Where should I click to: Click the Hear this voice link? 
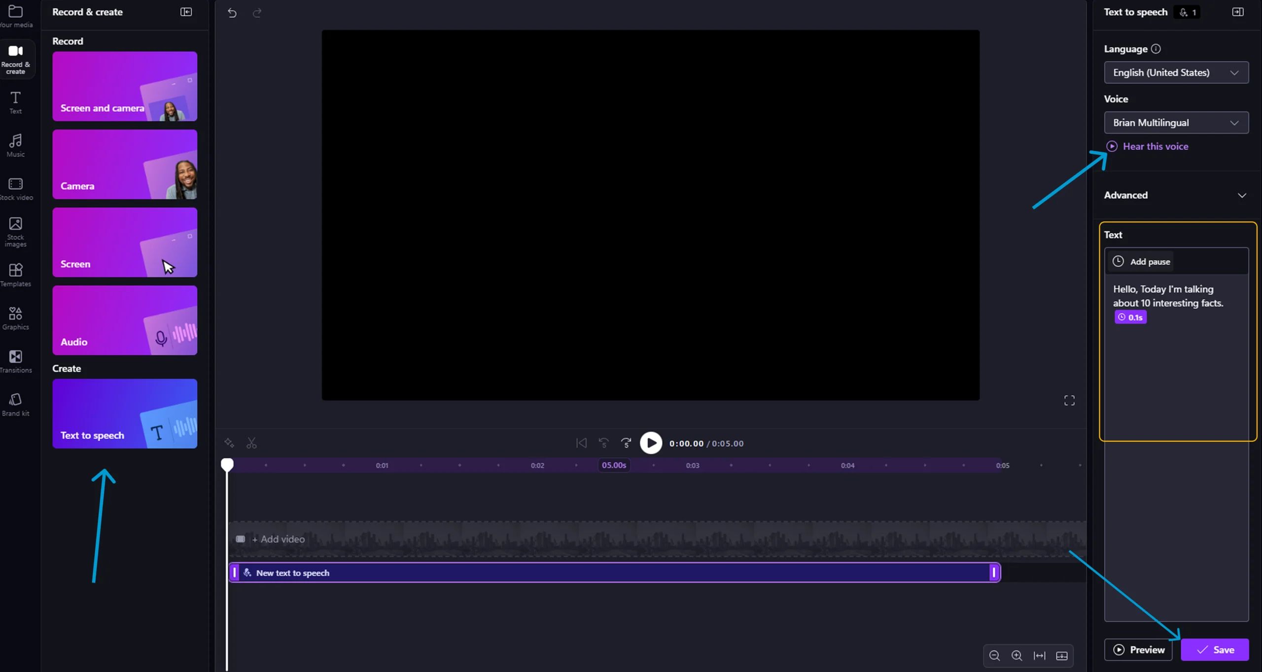(x=1155, y=146)
